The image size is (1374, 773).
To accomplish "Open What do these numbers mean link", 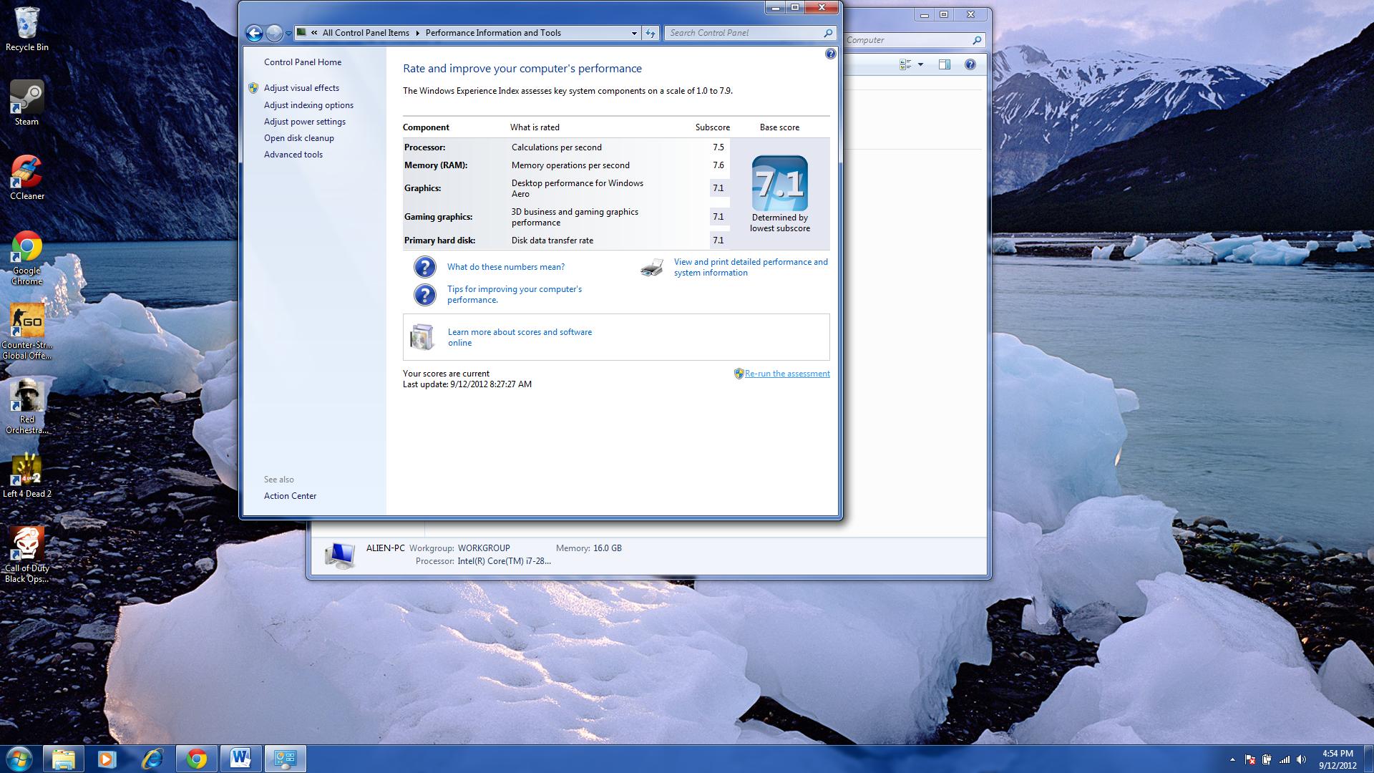I will pyautogui.click(x=505, y=267).
